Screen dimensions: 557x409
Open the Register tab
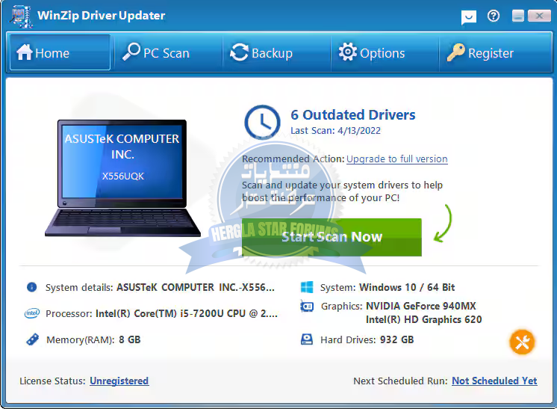click(x=495, y=52)
